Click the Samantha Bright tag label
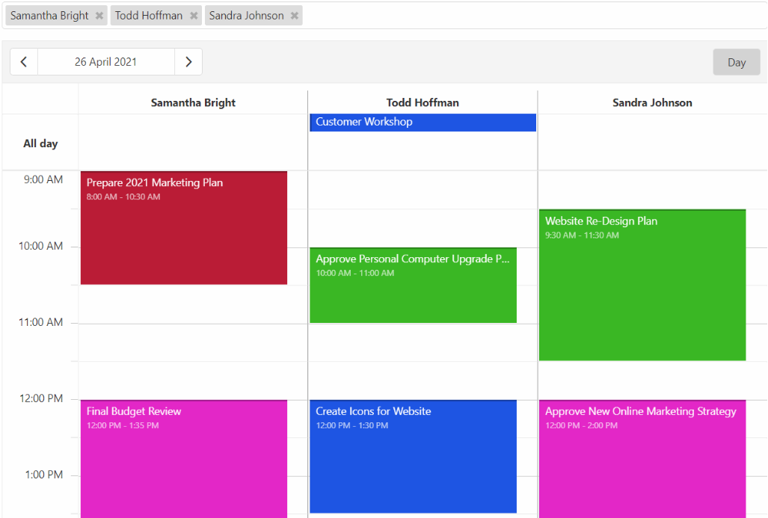768x518 pixels. [49, 16]
